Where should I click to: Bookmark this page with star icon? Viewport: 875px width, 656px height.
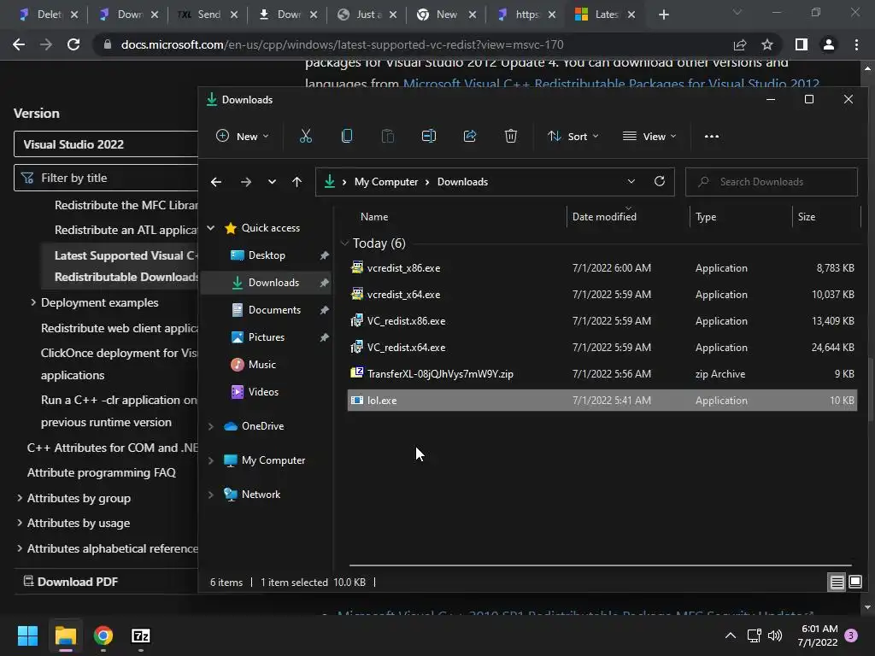(x=767, y=44)
